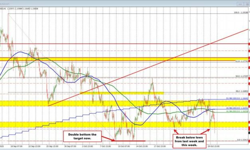The image size is (250, 150).
Task: Click the 22 Sep 23:00 time axis label
Action: [x=34, y=146]
